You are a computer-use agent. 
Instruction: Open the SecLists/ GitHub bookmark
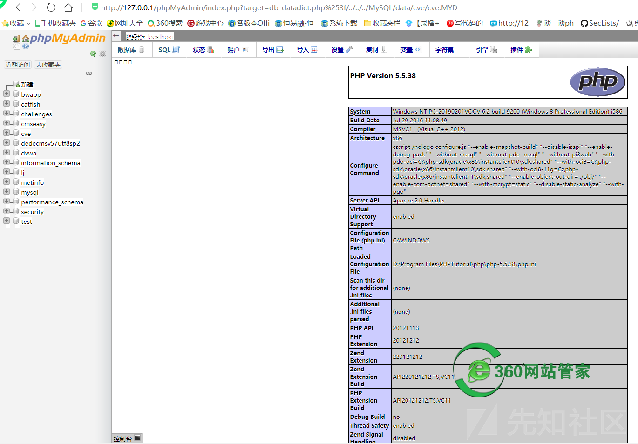pyautogui.click(x=600, y=23)
